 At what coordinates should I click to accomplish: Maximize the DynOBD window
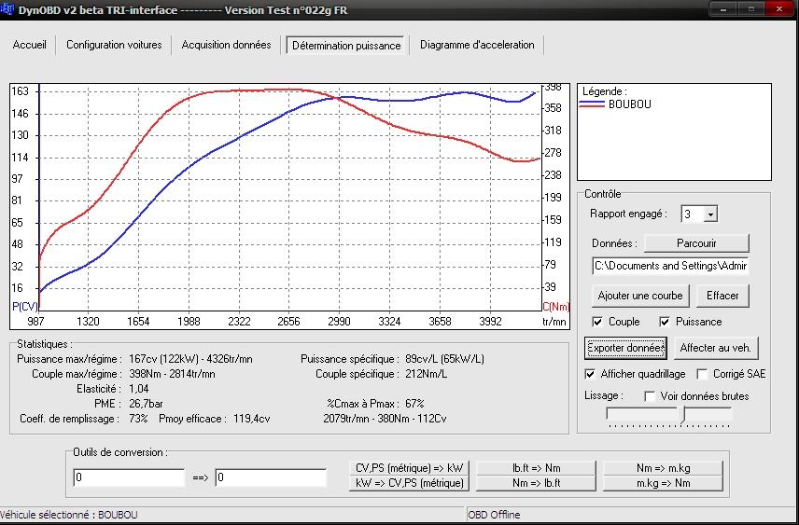tap(751, 8)
